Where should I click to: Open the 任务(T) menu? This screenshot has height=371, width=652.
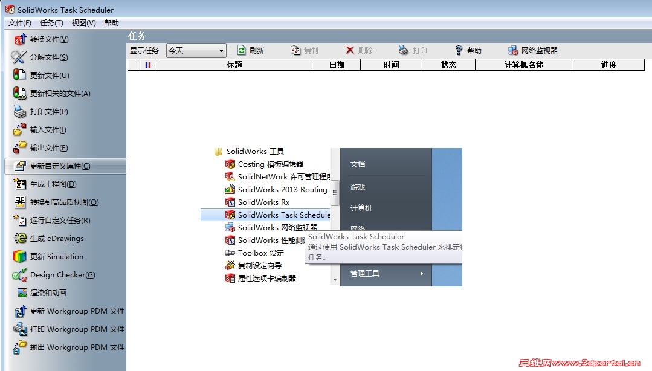coord(51,23)
